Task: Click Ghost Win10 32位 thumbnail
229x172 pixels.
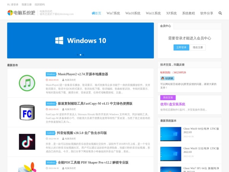Action: (171, 154)
